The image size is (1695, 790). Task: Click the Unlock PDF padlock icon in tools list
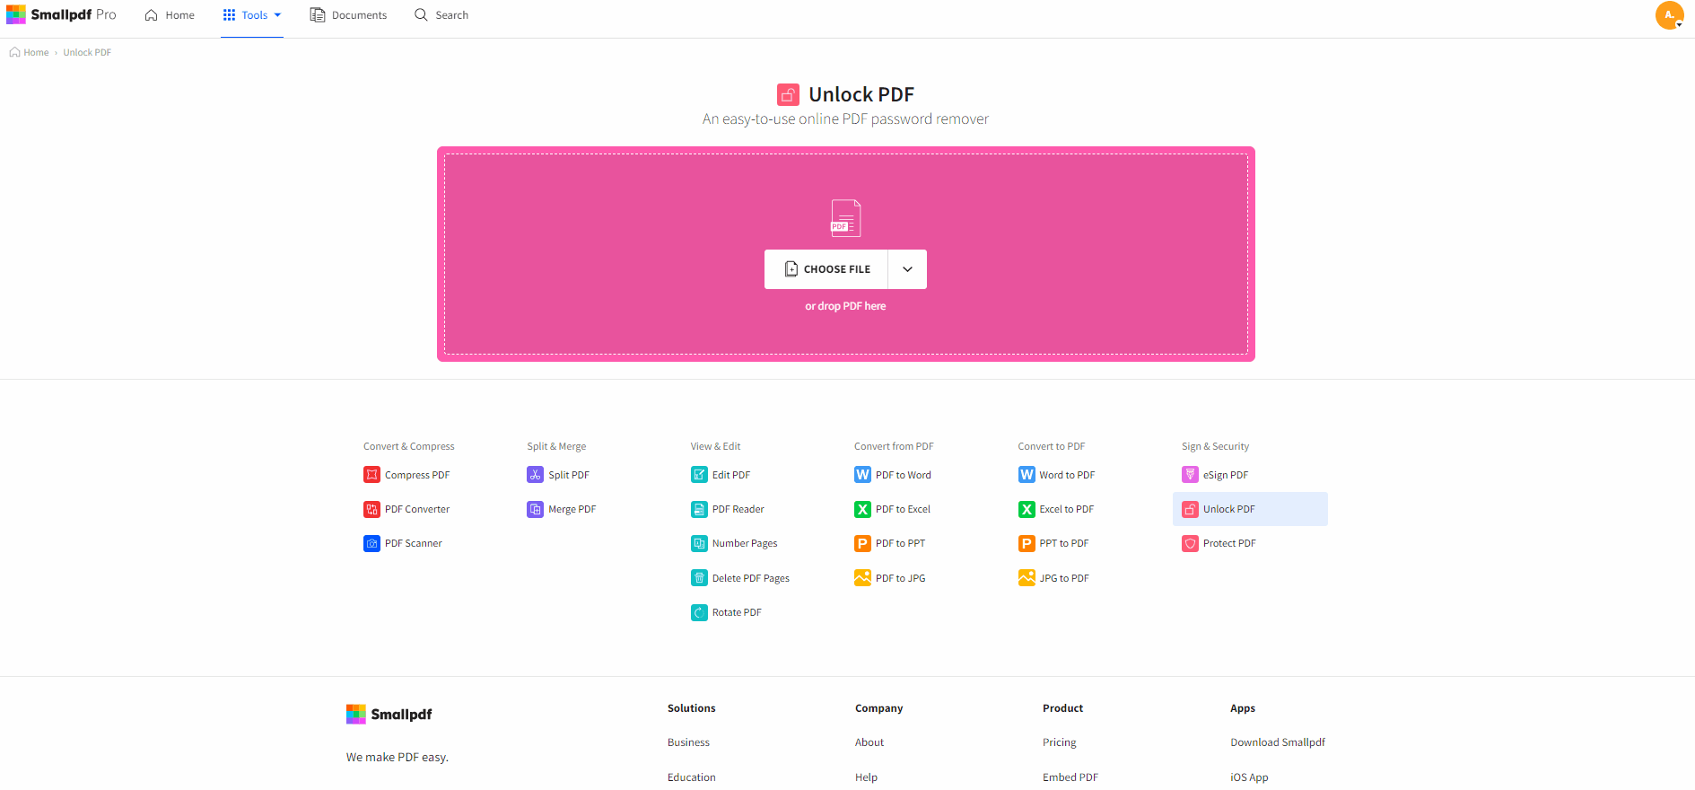click(1190, 509)
